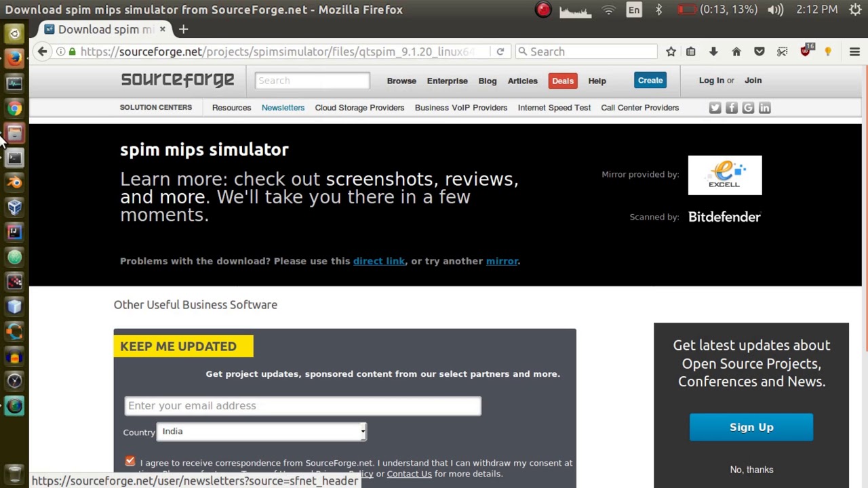Viewport: 868px width, 488px height.
Task: Open Enterprise in SourceForge header
Action: coord(448,81)
